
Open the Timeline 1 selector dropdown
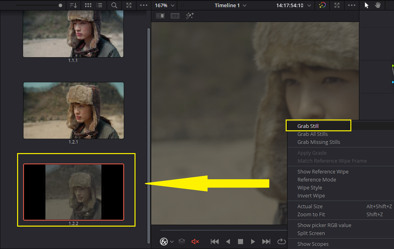point(230,6)
